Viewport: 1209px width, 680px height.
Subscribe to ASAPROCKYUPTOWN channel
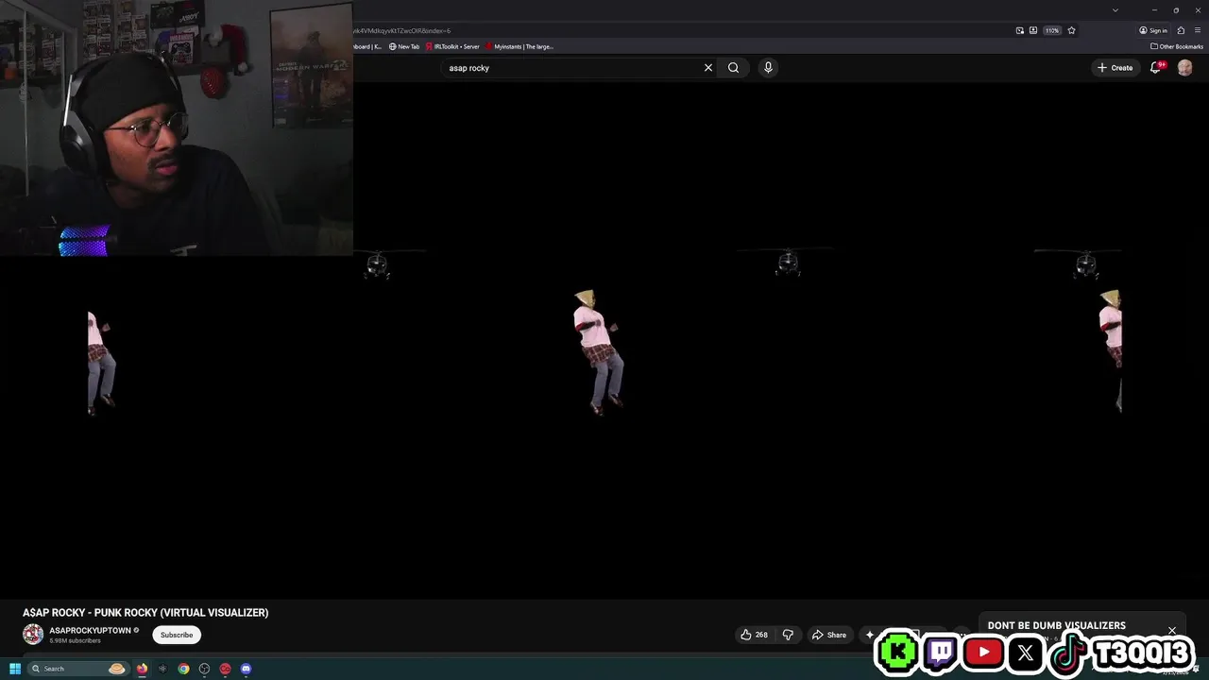tap(177, 635)
